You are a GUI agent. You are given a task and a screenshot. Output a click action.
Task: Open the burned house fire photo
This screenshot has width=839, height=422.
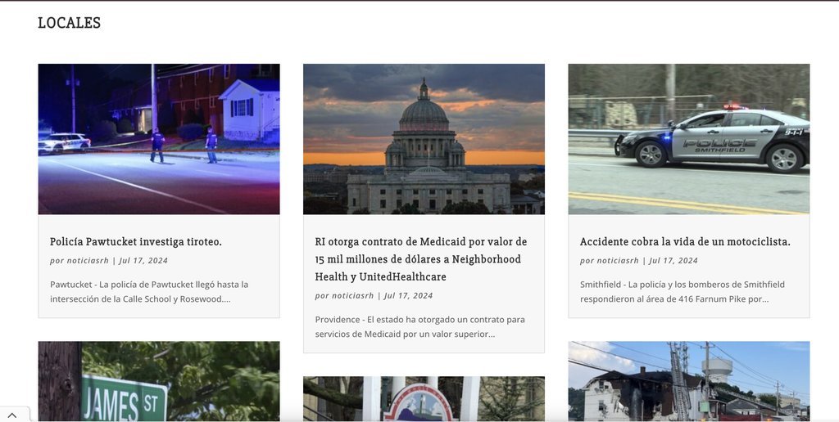coord(688,381)
